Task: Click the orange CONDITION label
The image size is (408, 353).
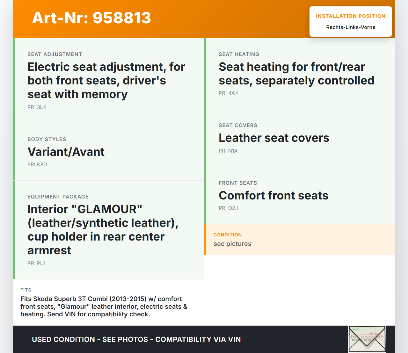Action: [228, 235]
